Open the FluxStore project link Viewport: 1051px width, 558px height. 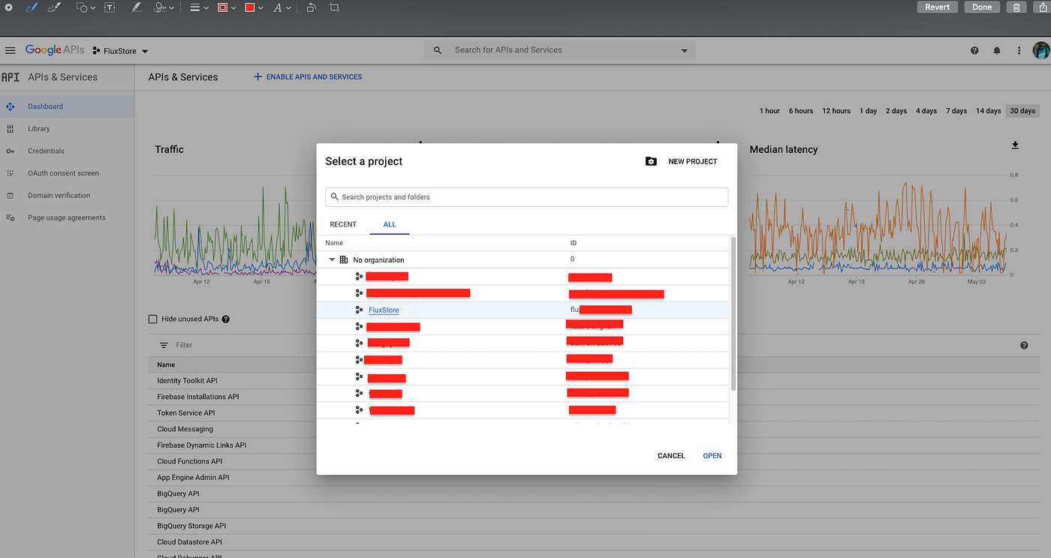coord(384,310)
